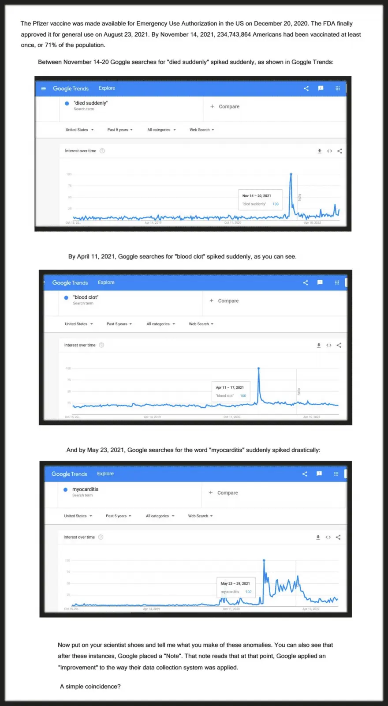This screenshot has width=388, height=706.
Task: Click feedback icon in "blood clot" Trends header
Action: click(320, 282)
